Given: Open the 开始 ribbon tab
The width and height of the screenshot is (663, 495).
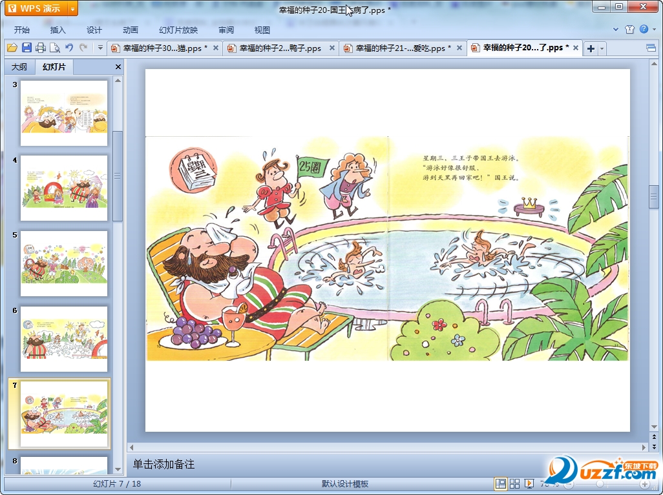Looking at the screenshot, I should 21,30.
